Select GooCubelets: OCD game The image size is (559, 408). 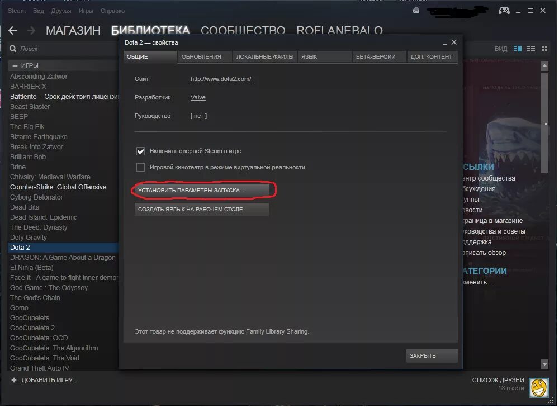point(39,338)
